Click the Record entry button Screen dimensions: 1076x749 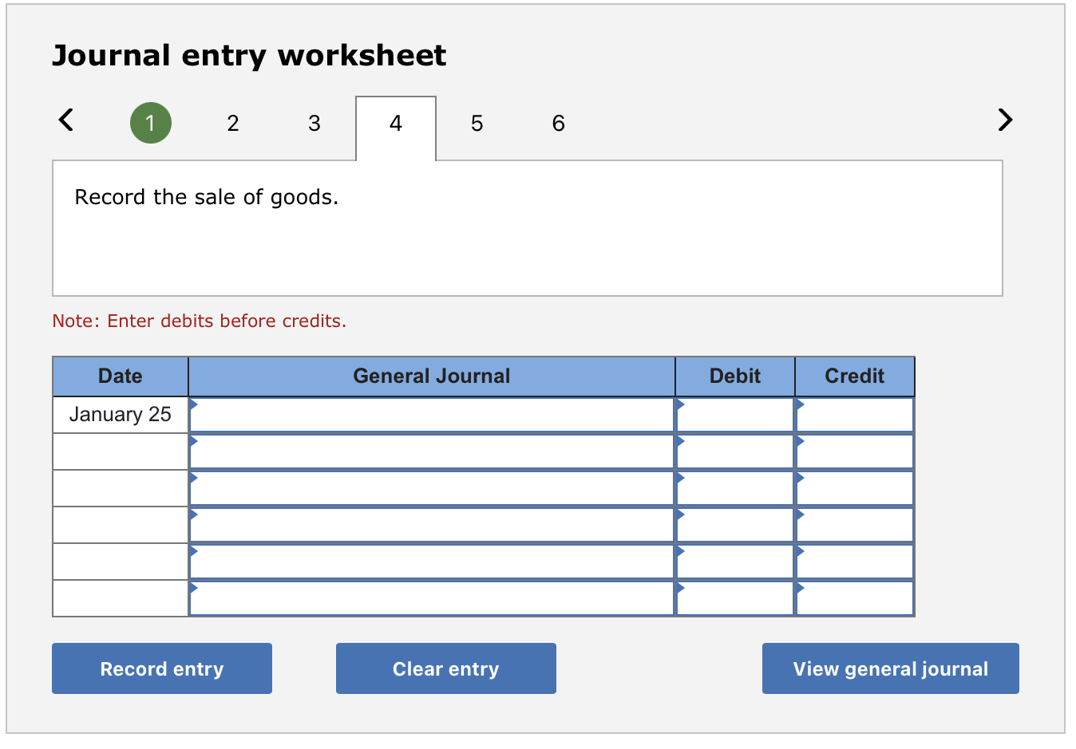coord(161,668)
